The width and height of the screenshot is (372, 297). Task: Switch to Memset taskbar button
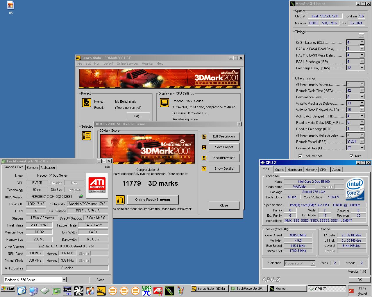coord(287,289)
